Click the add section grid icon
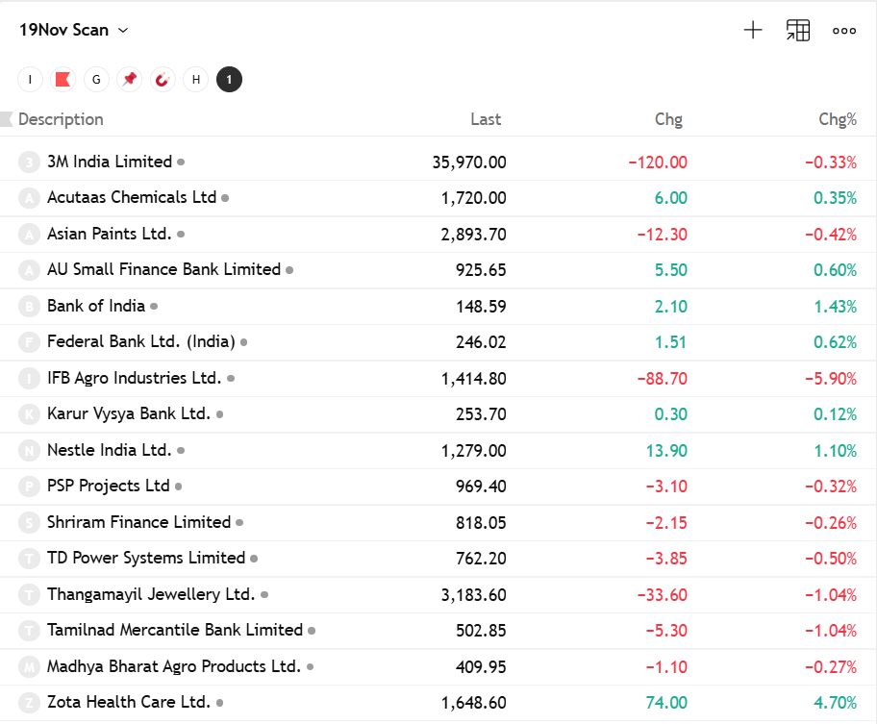Screen dimensions: 877x724 (797, 30)
